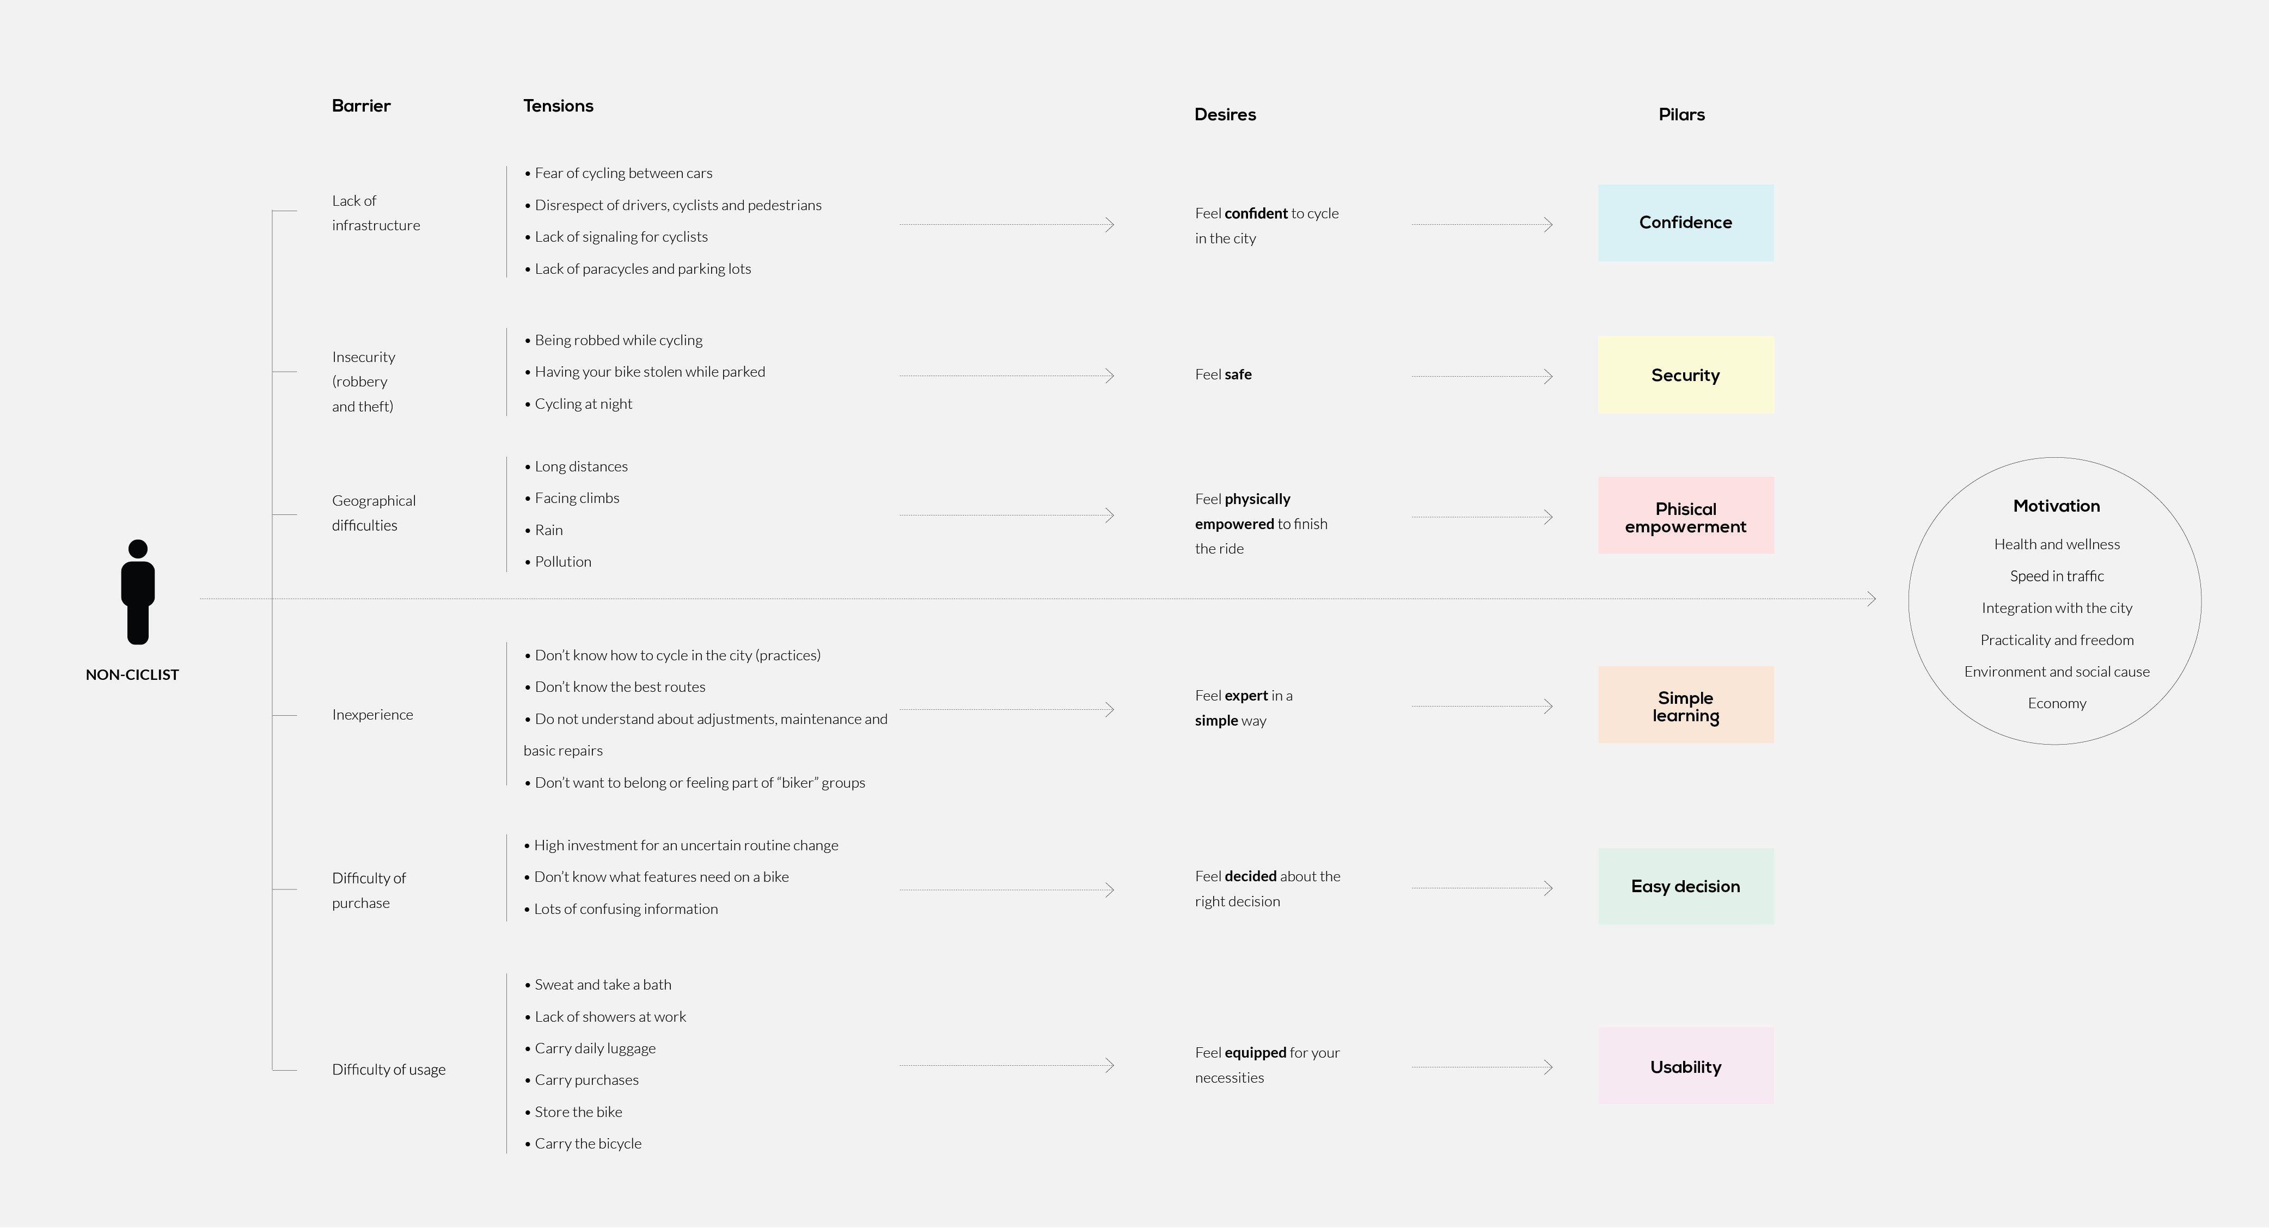Select the blue Confidence pillar box
Viewport: 2269px width, 1228px height.
click(x=1685, y=223)
